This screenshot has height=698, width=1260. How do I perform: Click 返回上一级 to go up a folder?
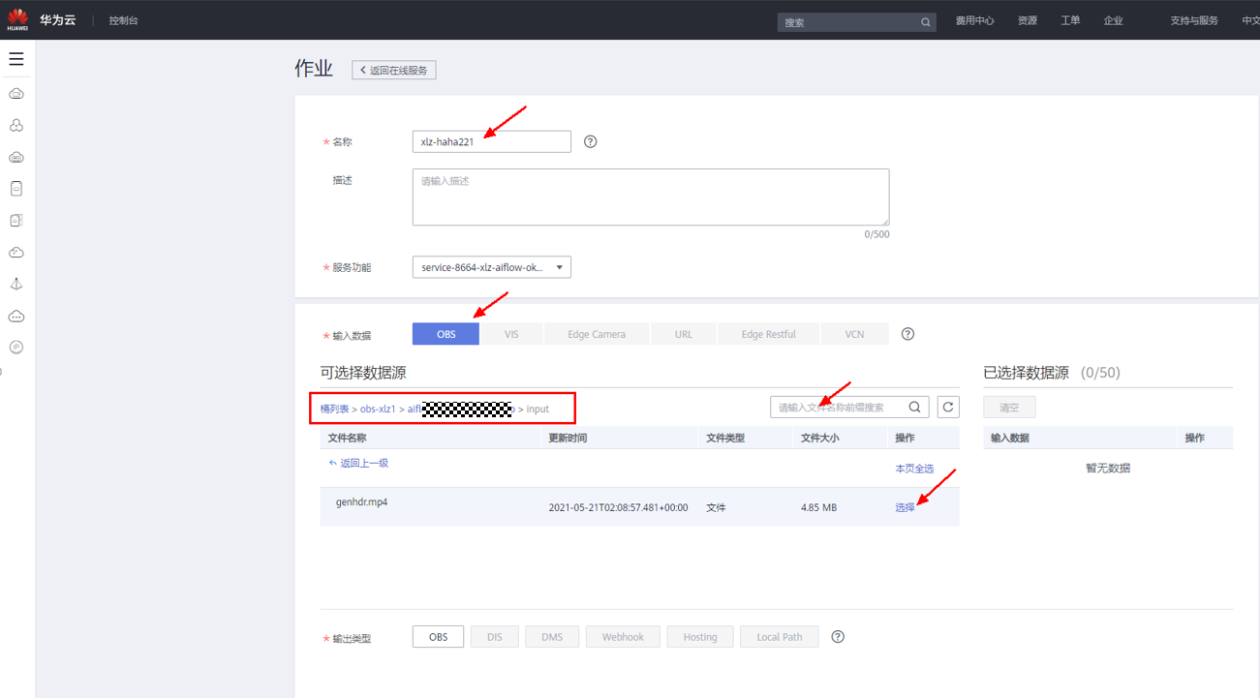point(359,464)
